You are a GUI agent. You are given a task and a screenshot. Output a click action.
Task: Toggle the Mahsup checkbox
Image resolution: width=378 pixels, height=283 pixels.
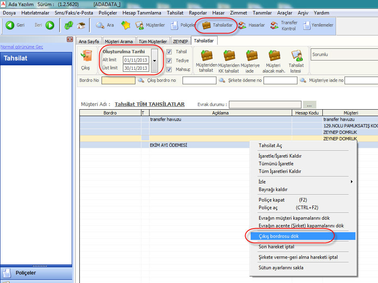169,69
